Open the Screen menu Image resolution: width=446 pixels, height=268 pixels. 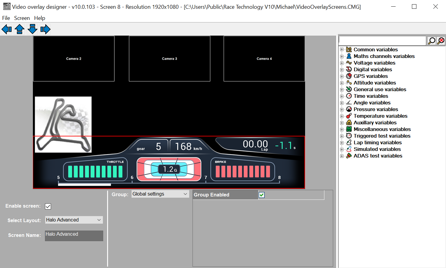pyautogui.click(x=22, y=18)
